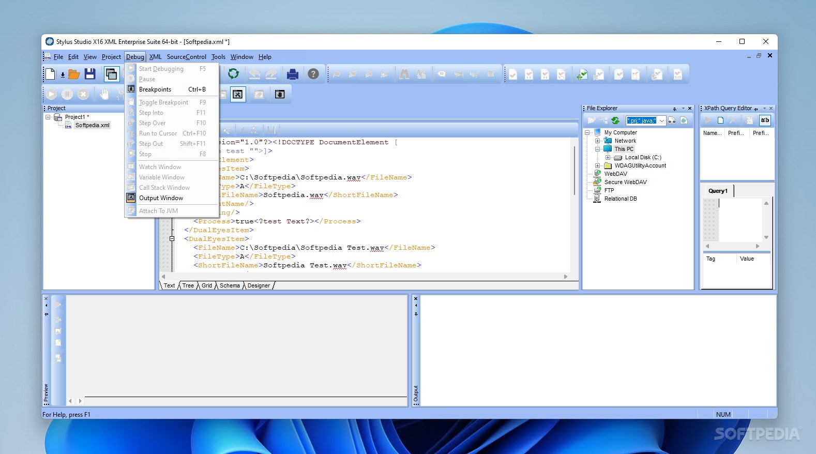Collapse the Project1 tree node
Viewport: 816px width, 454px height.
pyautogui.click(x=48, y=117)
